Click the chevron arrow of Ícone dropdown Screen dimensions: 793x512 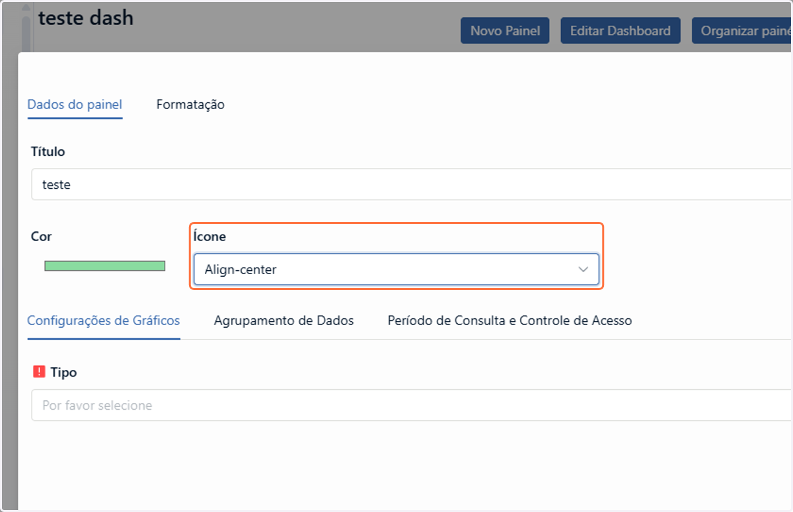coord(583,270)
